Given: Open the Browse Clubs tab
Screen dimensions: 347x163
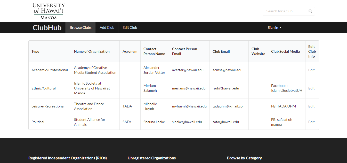Looking at the screenshot, I should [80, 28].
